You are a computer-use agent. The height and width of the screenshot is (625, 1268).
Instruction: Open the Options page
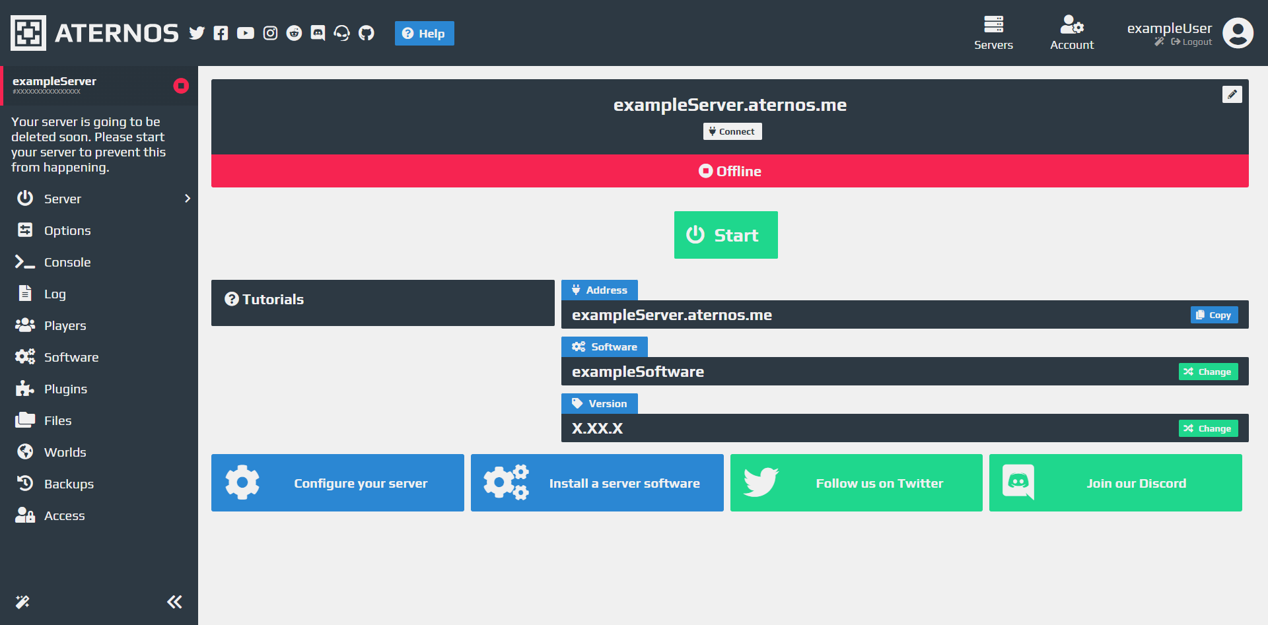(99, 230)
